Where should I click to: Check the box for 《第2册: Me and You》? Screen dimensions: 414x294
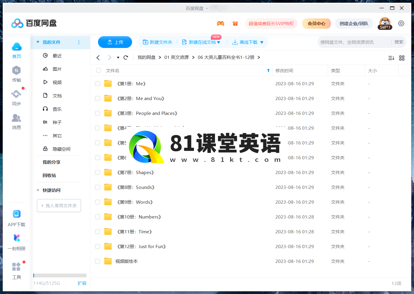point(97,99)
